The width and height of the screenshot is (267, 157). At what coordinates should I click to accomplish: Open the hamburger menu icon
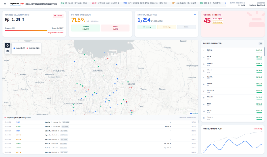click(x=4, y=4)
